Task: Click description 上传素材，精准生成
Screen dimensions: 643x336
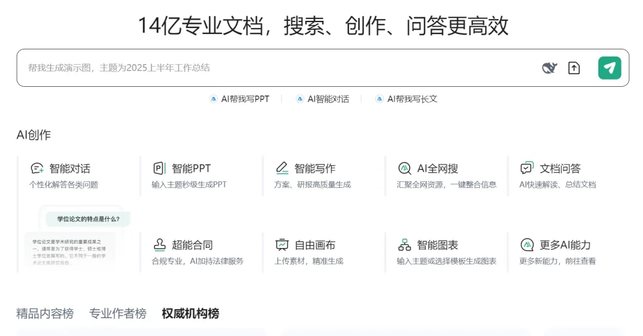Action: pos(308,261)
